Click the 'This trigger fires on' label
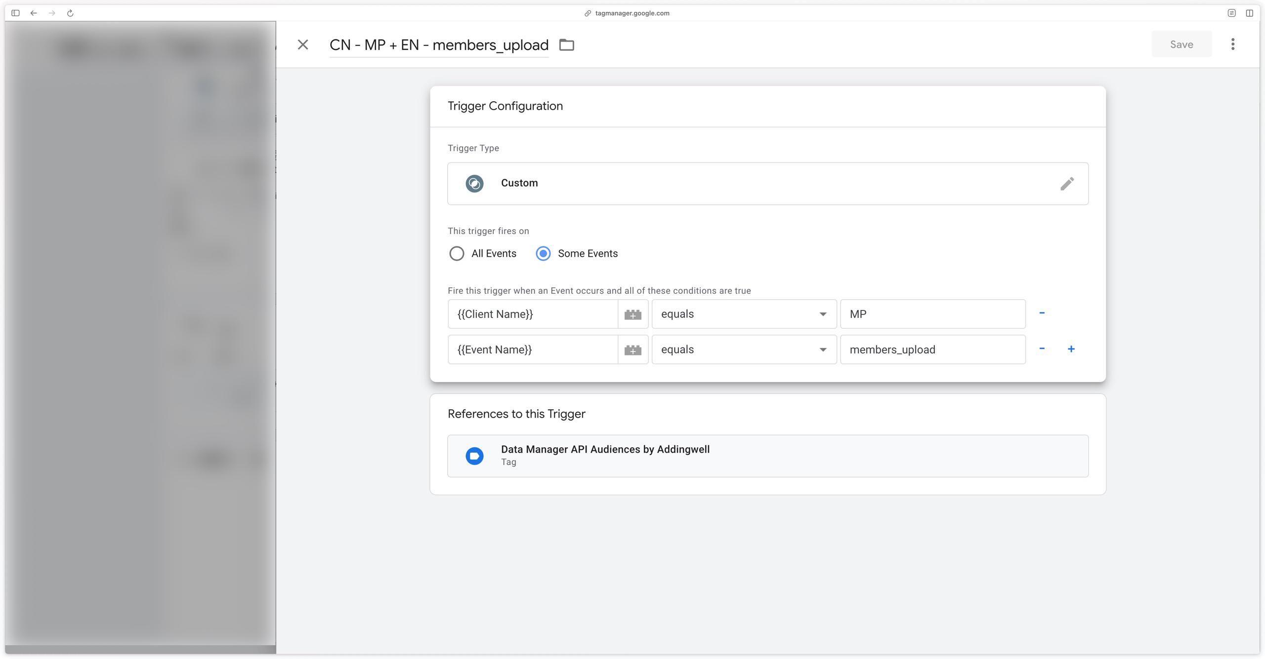The width and height of the screenshot is (1265, 659). click(488, 231)
